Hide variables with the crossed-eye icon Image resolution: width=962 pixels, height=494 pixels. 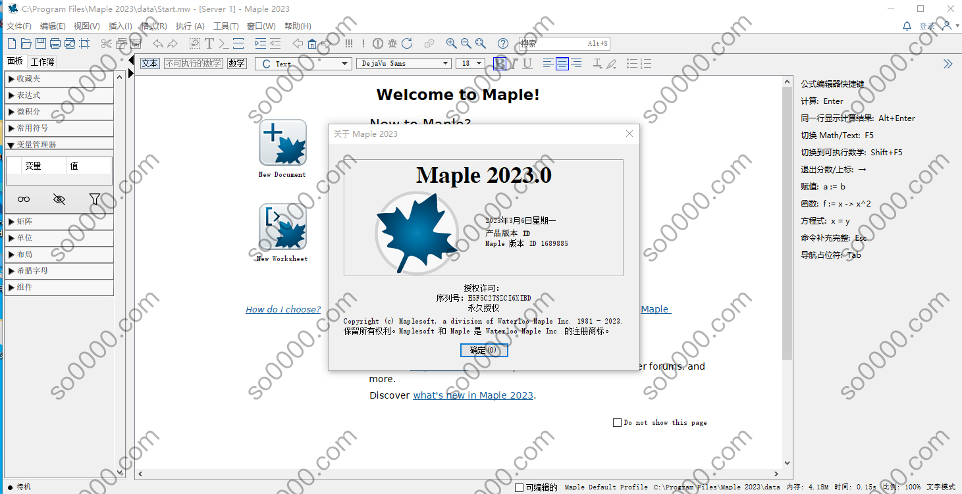(59, 199)
